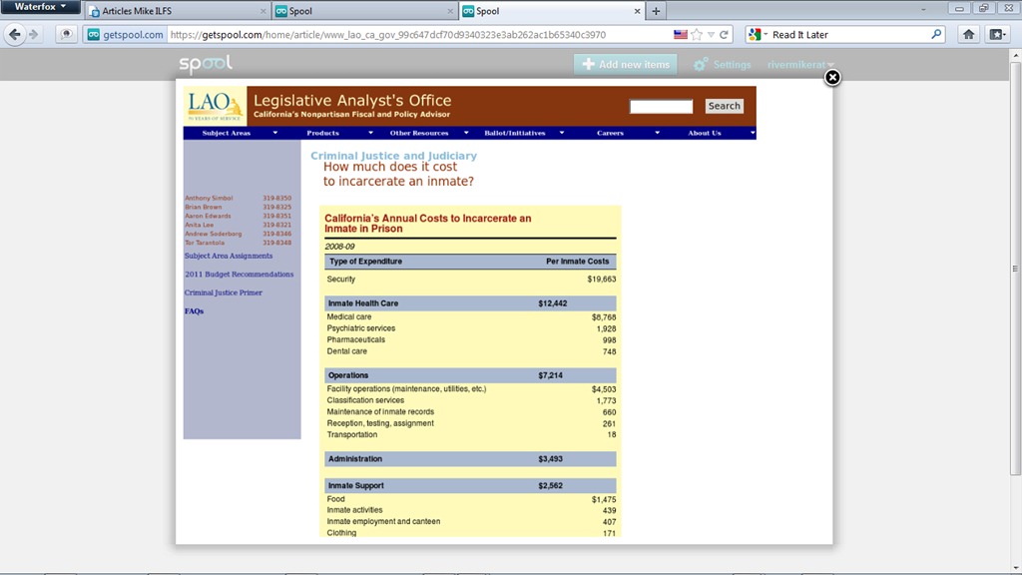This screenshot has height=575, width=1022.
Task: Click the home icon in the toolbar
Action: click(x=968, y=34)
